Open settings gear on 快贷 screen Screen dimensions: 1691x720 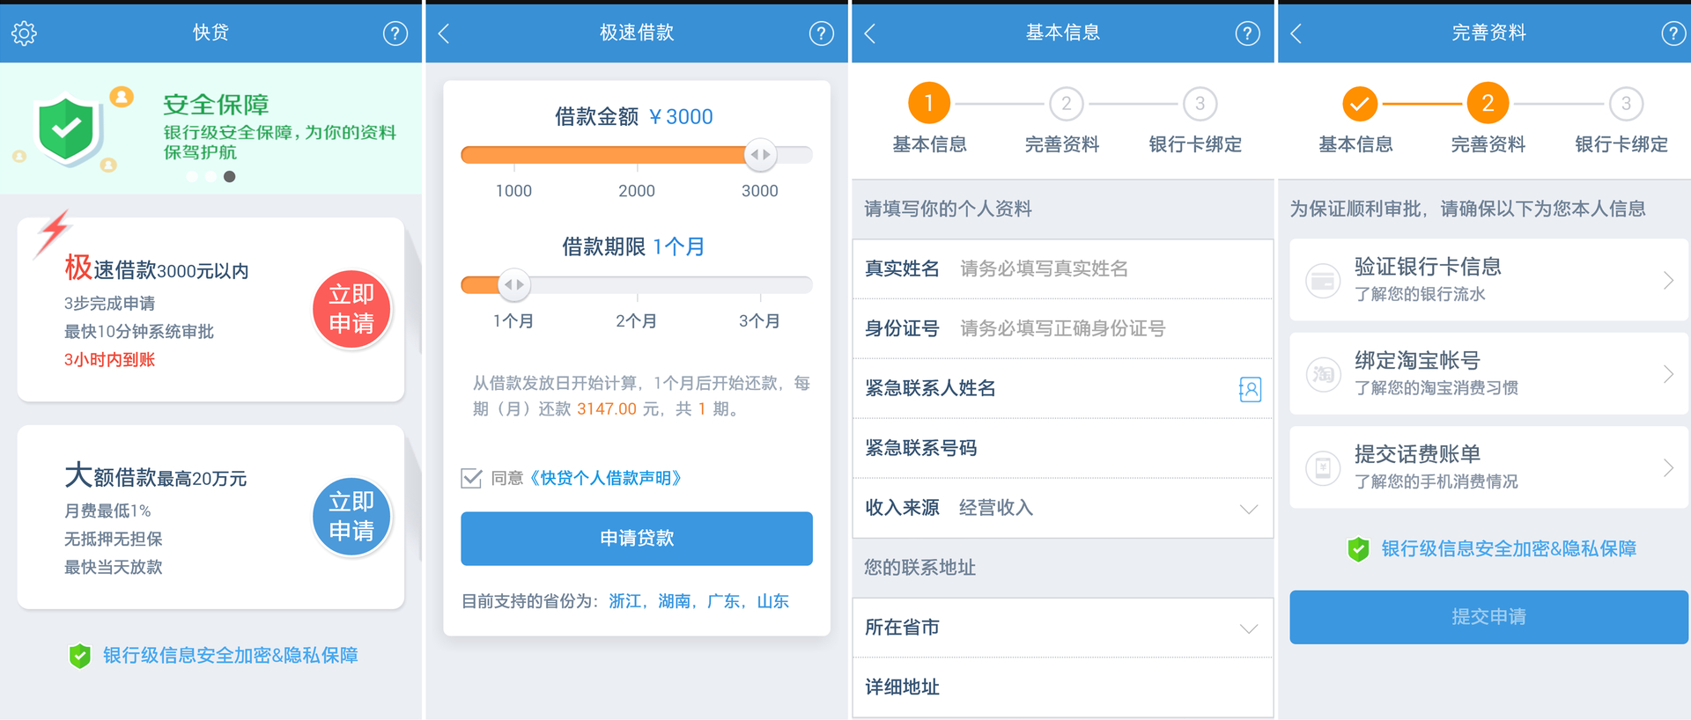24,33
